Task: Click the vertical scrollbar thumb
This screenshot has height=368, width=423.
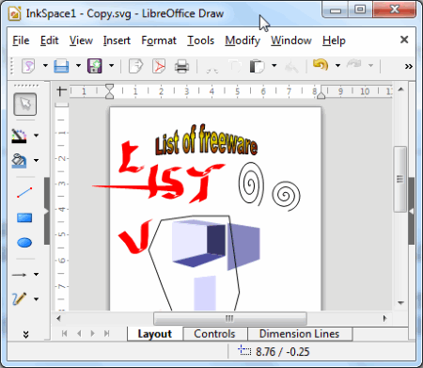Action: (400, 179)
